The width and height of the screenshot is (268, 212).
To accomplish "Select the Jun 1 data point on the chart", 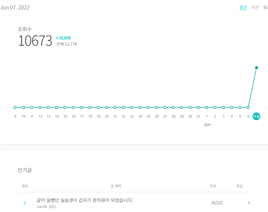I will click(206, 107).
